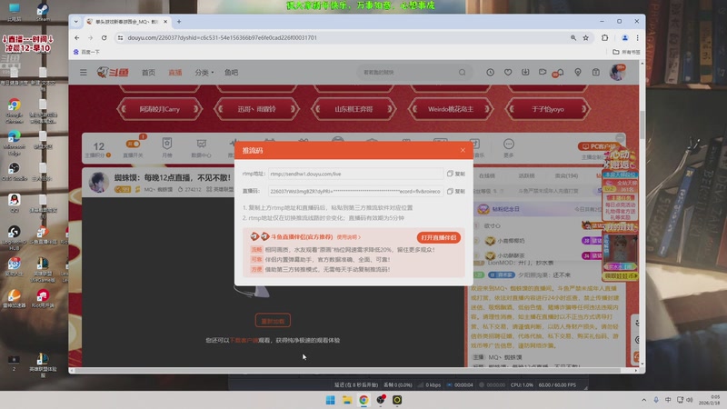Close the current Chrome tab
The image size is (727, 409).
click(x=165, y=21)
